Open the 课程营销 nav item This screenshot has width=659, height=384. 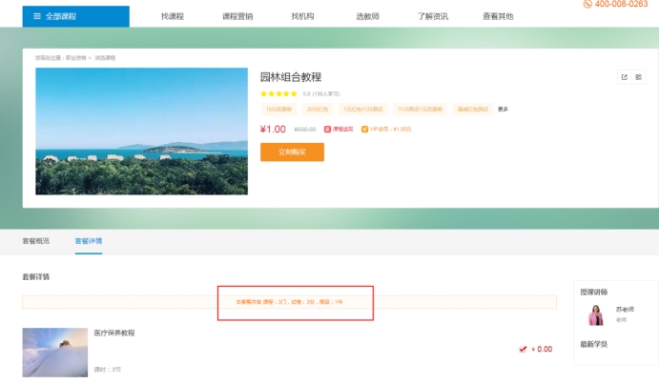coord(237,16)
